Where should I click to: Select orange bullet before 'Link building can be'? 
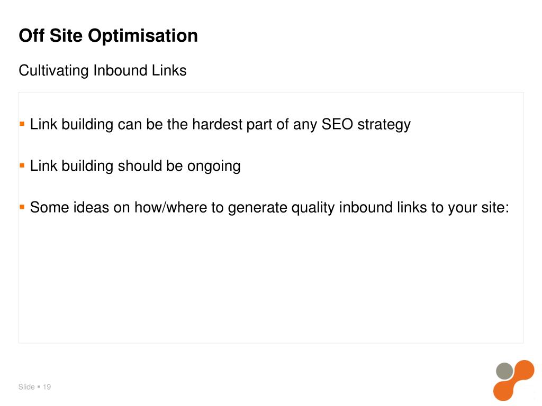click(x=22, y=124)
